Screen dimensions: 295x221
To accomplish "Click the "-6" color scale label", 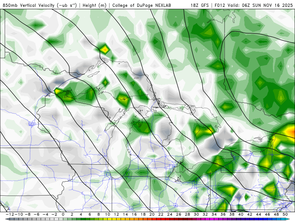I will (x=37, y=214).
